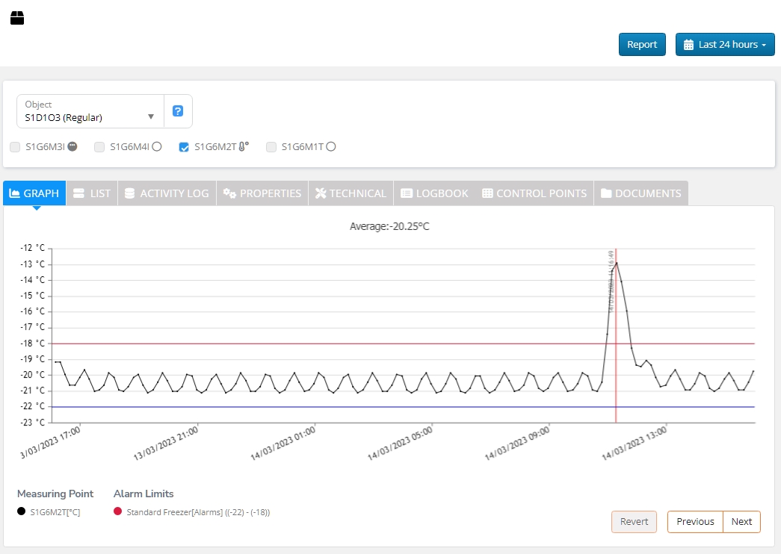Expand the Last 24 hours range dropdown
This screenshot has width=781, height=554.
click(725, 45)
